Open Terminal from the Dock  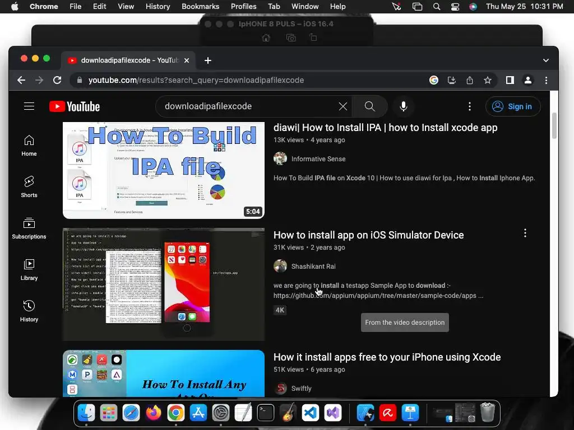[265, 413]
